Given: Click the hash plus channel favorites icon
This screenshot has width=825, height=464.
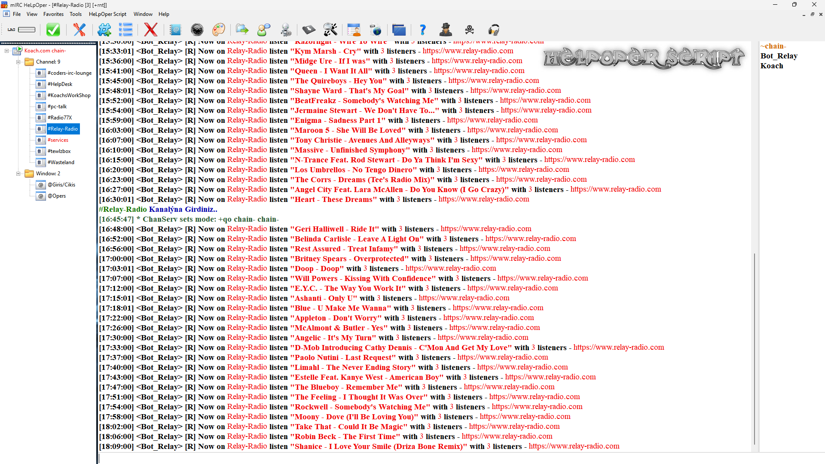Looking at the screenshot, I should pyautogui.click(x=104, y=30).
